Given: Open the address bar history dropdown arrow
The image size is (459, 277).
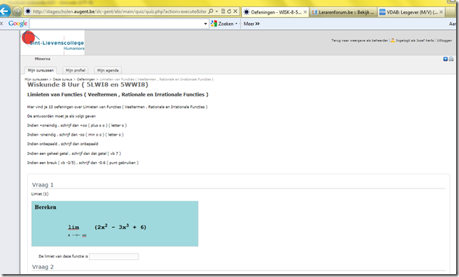Looking at the screenshot, I should (x=217, y=11).
